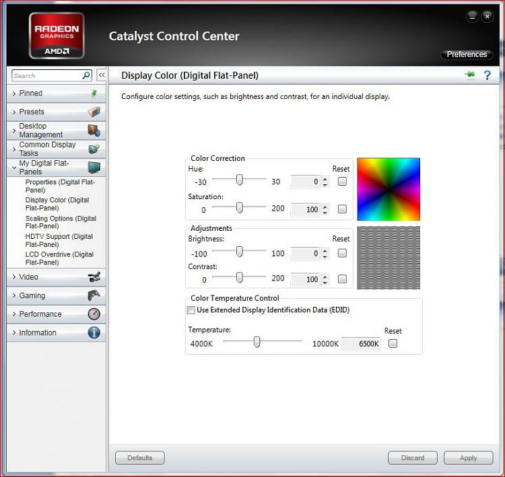Open help with the question mark icon

click(487, 75)
